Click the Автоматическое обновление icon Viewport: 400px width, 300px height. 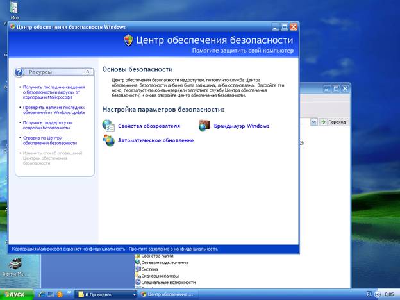(x=108, y=140)
